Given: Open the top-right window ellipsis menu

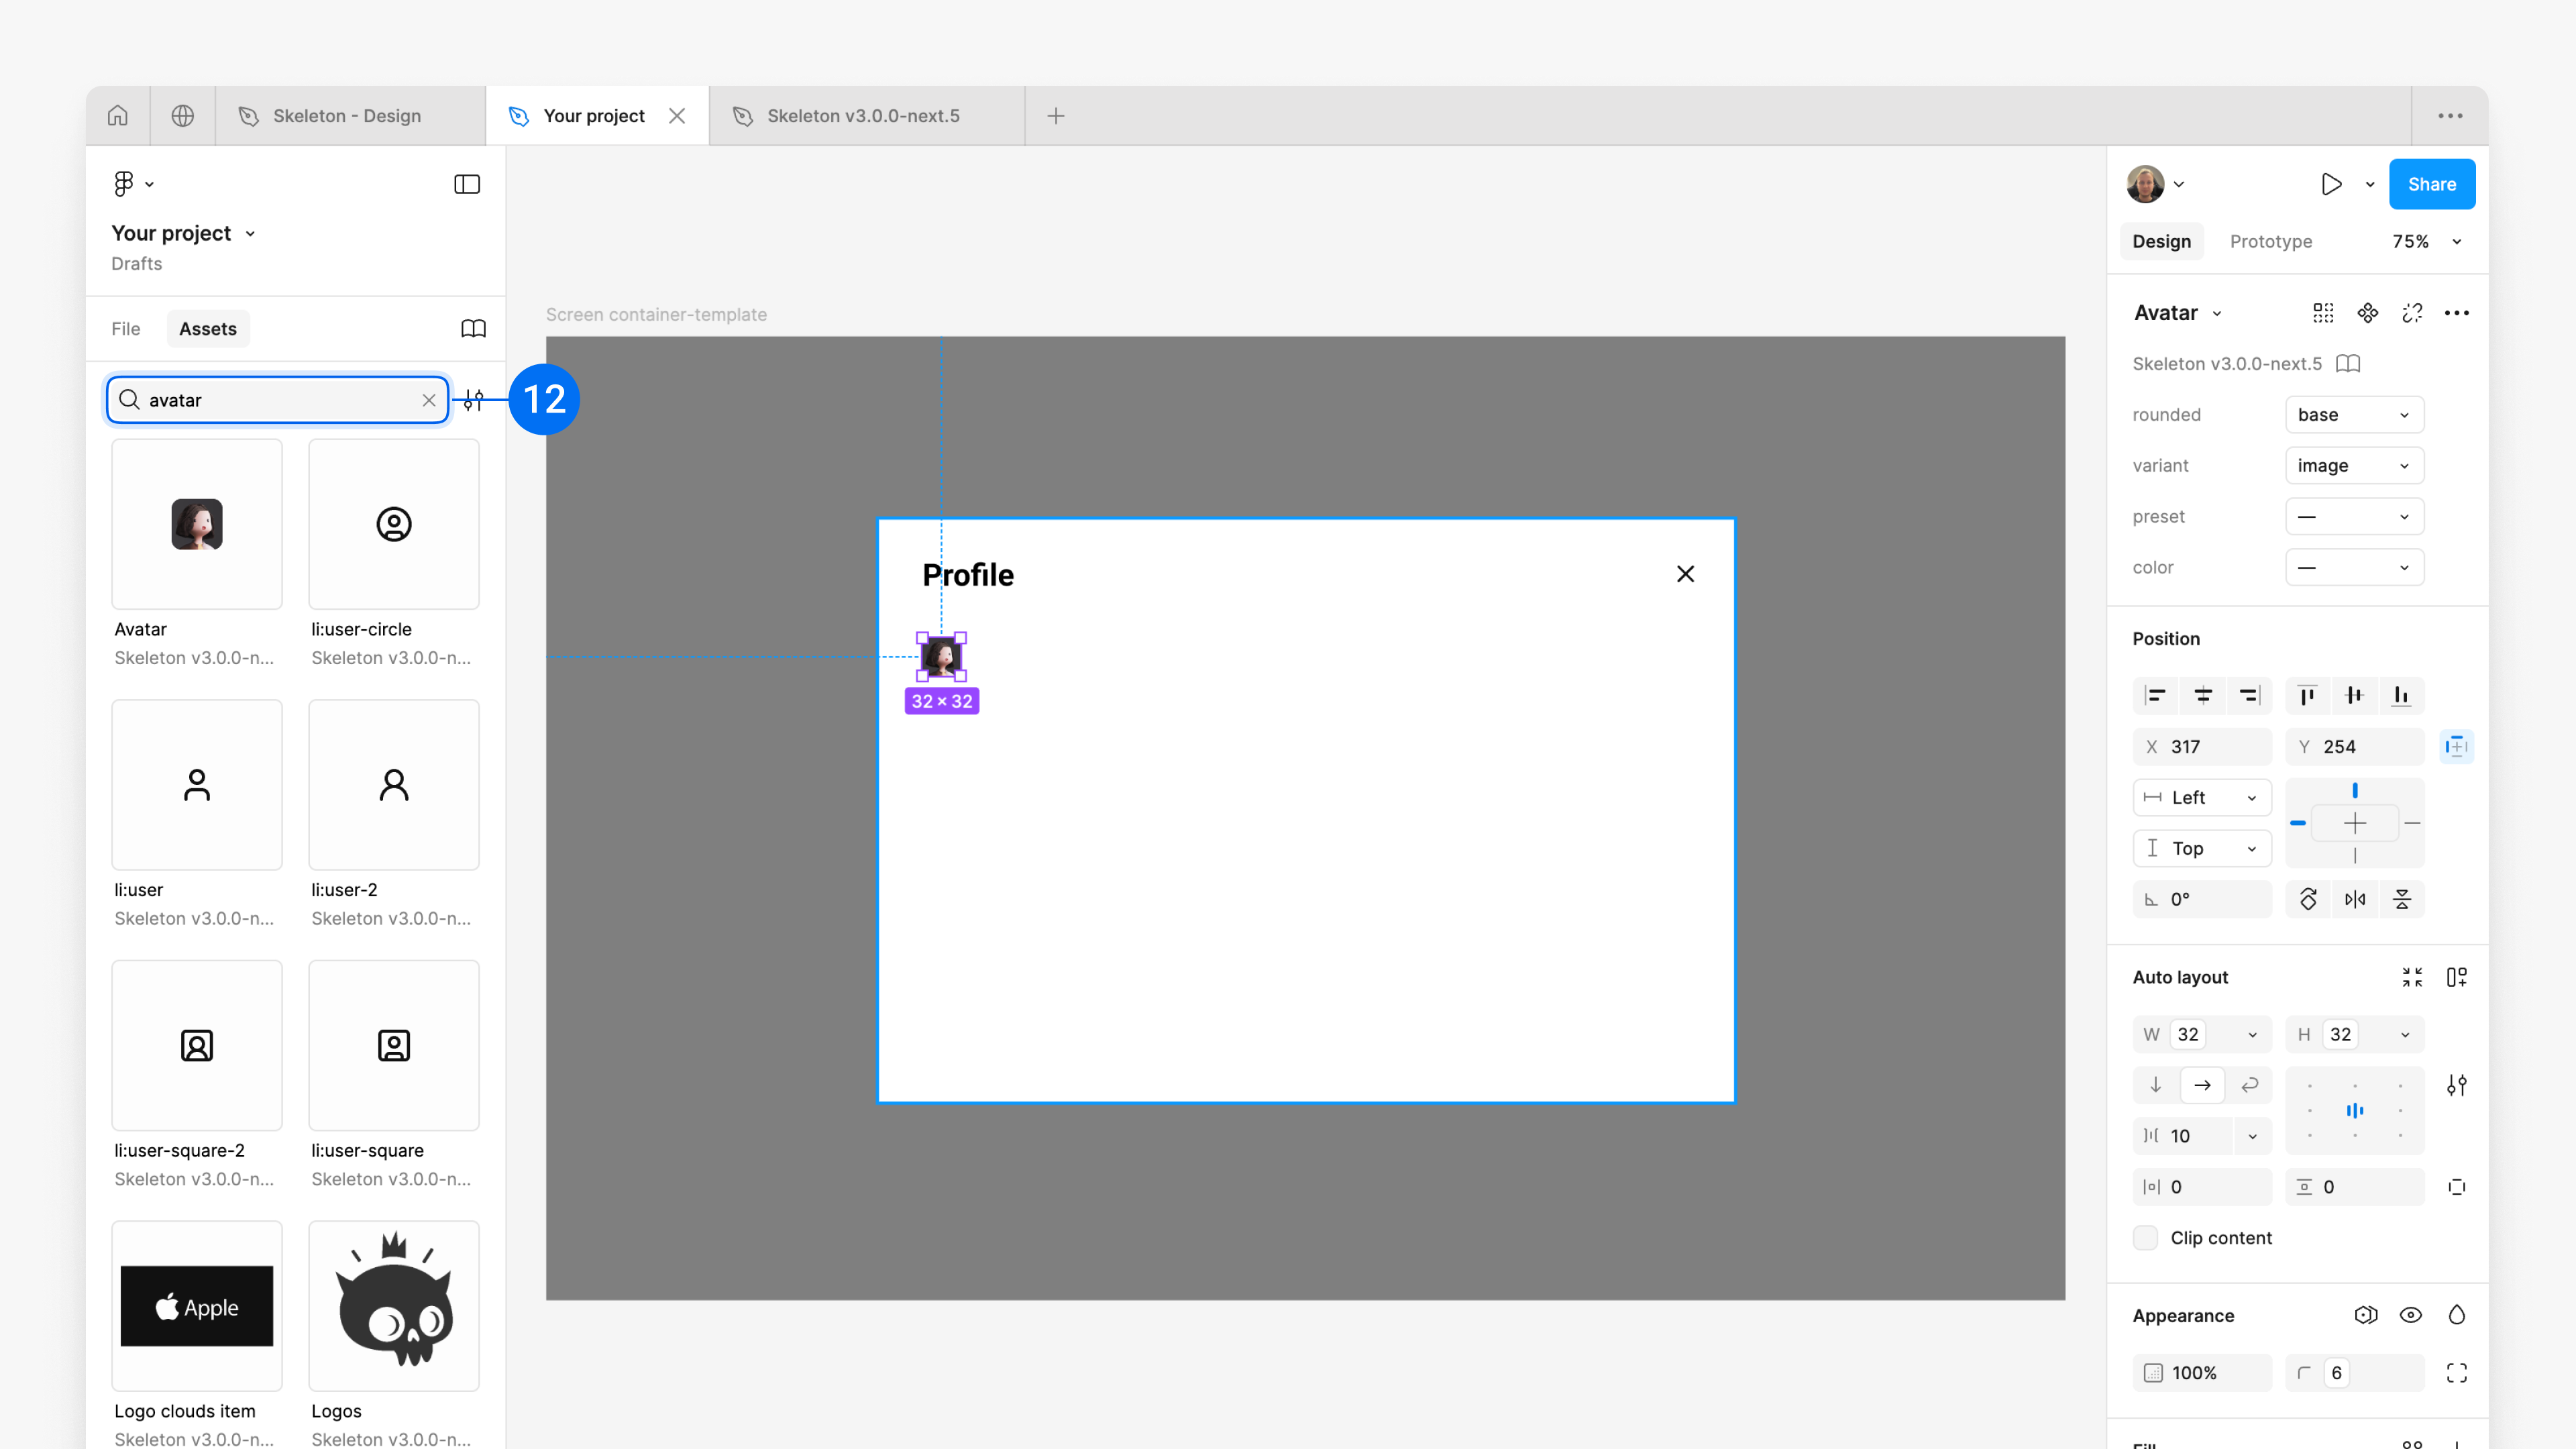Looking at the screenshot, I should point(2450,116).
